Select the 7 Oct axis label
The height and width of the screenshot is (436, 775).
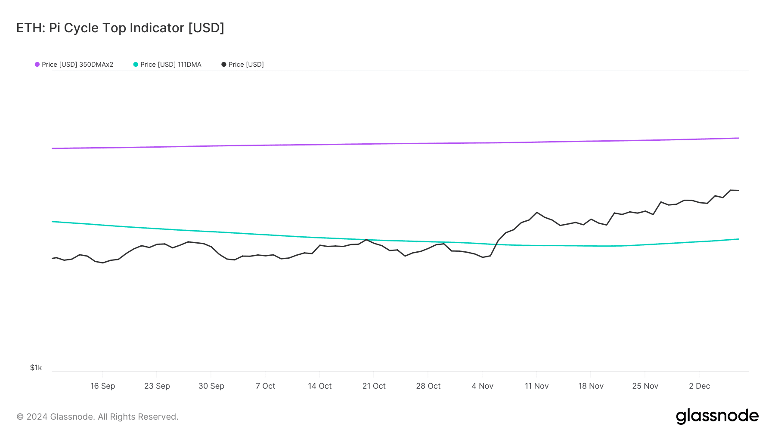coord(265,386)
